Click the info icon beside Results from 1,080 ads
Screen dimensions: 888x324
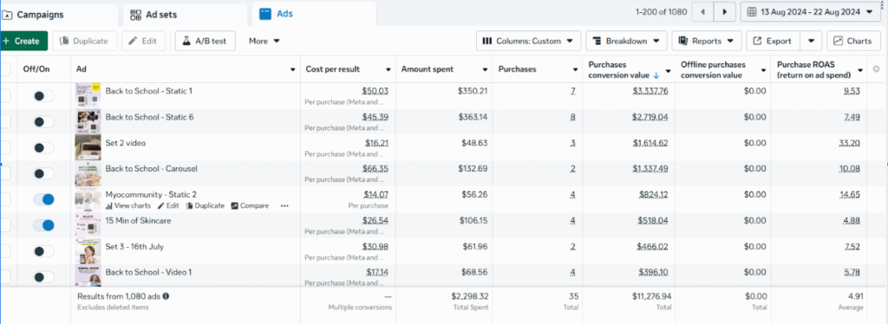166,295
